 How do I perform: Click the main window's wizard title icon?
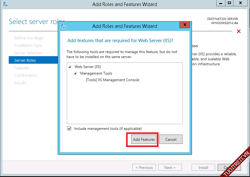tap(5, 4)
